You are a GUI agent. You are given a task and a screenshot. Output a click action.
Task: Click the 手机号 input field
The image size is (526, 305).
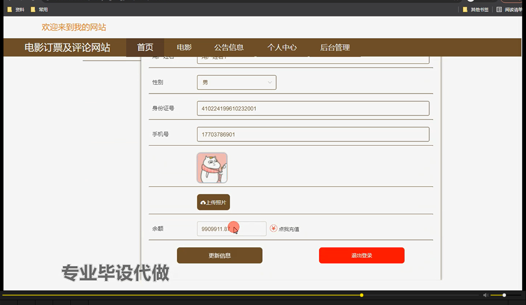click(313, 134)
